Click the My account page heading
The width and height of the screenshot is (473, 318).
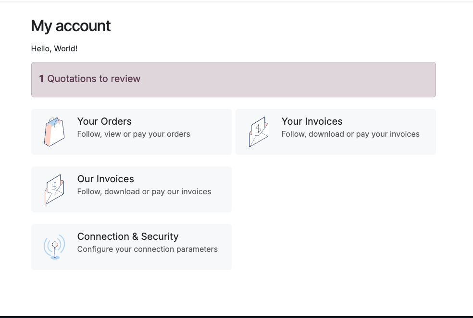pyautogui.click(x=71, y=26)
